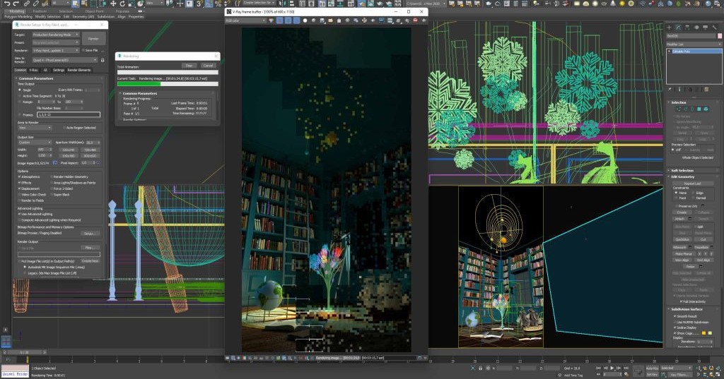Click lock icon beside View to Render

(x=103, y=60)
